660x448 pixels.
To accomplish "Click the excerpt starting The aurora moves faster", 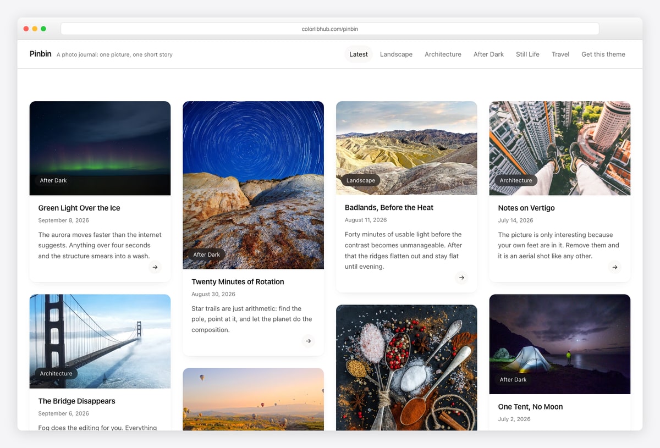I will (x=100, y=245).
